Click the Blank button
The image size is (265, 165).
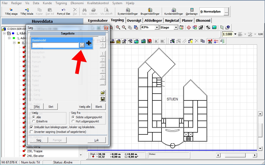pyautogui.click(x=99, y=107)
